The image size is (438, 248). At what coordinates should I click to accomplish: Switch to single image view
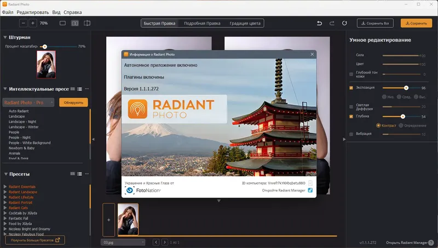62,23
